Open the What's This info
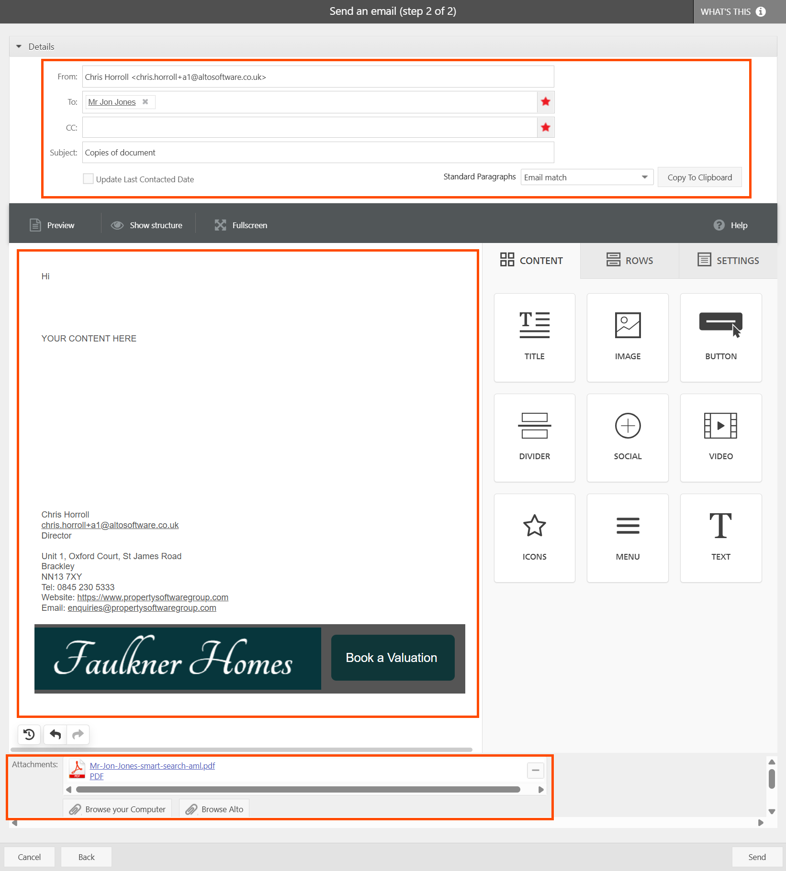 click(x=740, y=11)
